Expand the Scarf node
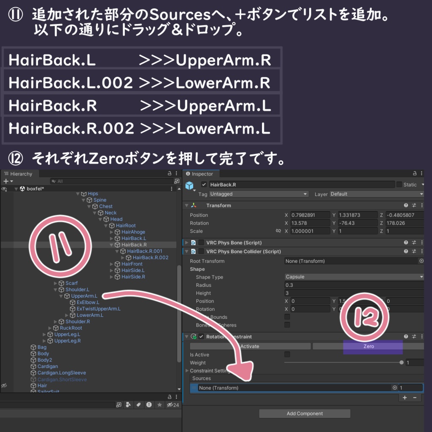The image size is (432, 432). coord(56,283)
